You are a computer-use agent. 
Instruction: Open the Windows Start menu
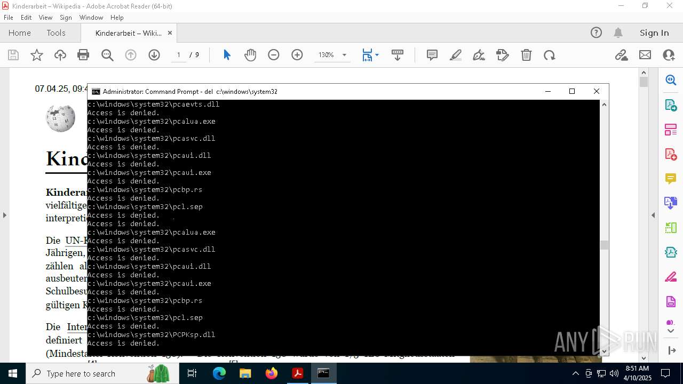[x=13, y=373]
